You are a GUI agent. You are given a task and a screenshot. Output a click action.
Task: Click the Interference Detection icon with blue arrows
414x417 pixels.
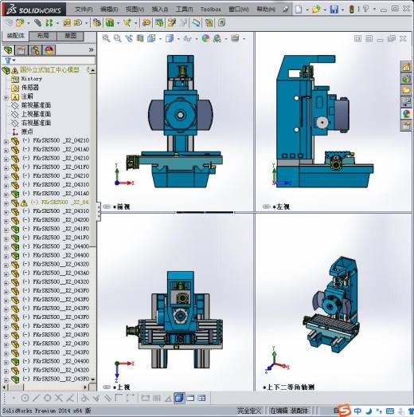[x=196, y=23]
